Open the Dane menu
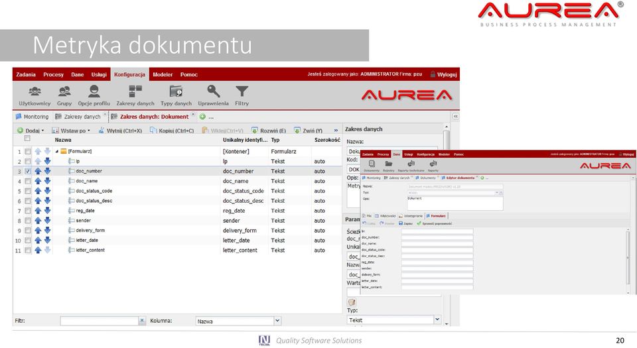 pos(77,75)
